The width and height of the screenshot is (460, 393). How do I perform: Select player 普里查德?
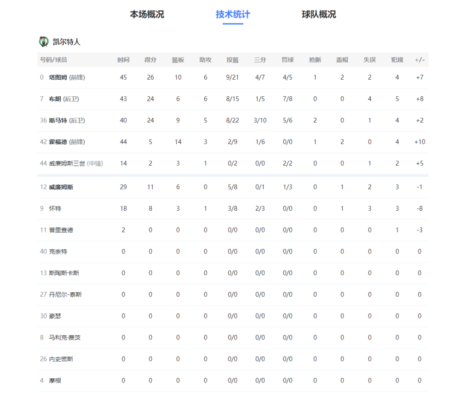click(61, 230)
